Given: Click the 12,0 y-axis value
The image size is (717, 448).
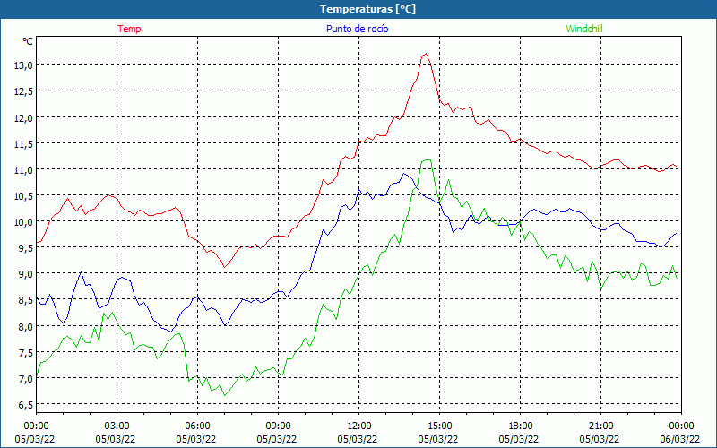Looking at the screenshot, I should [23, 118].
